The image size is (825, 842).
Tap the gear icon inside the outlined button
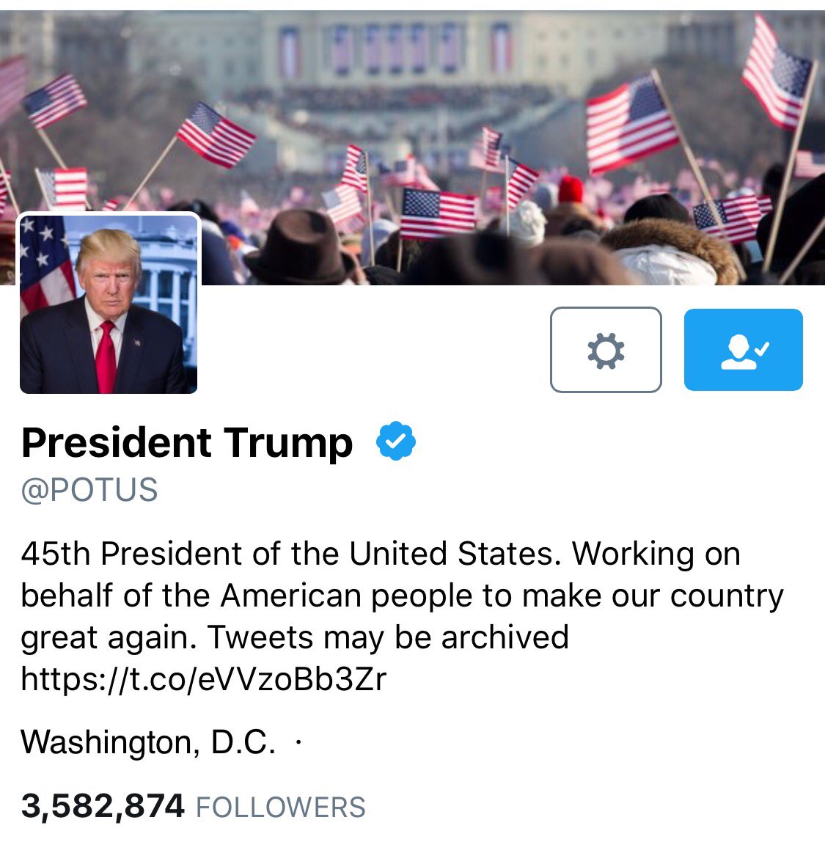(x=606, y=351)
